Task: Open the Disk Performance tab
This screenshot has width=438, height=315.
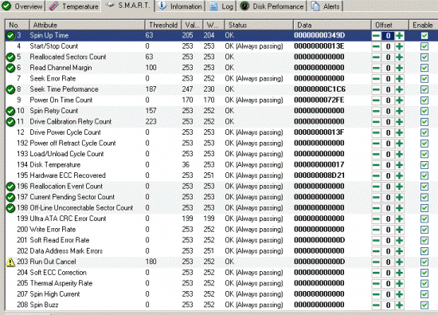Action: tap(272, 6)
